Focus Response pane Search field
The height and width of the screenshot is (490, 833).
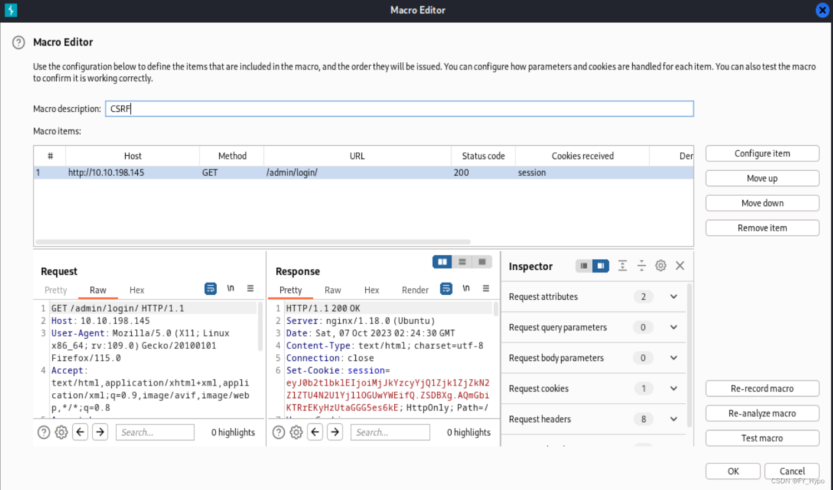pos(390,432)
